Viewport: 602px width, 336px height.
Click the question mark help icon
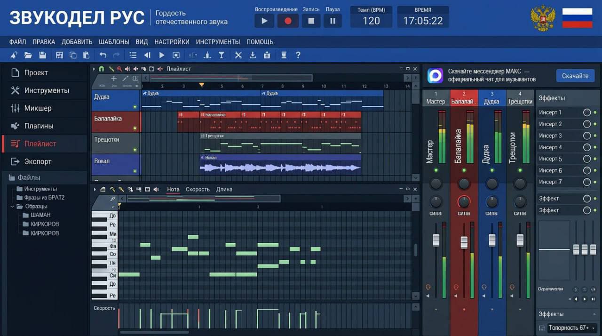point(298,55)
